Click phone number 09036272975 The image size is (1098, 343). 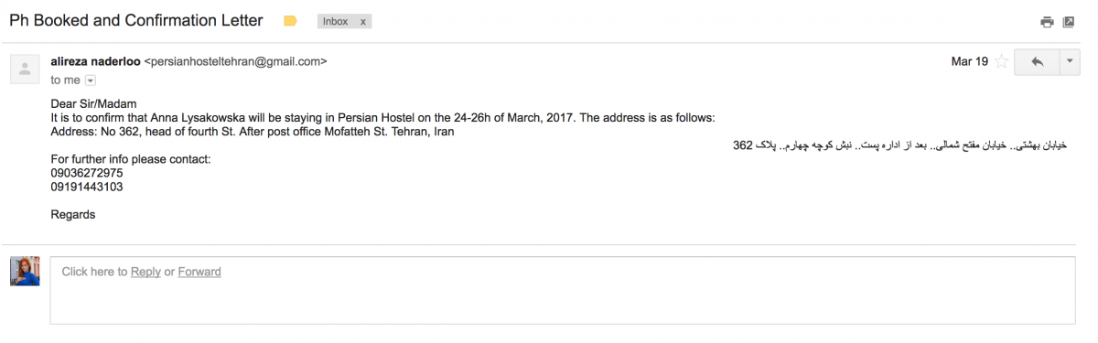click(87, 173)
